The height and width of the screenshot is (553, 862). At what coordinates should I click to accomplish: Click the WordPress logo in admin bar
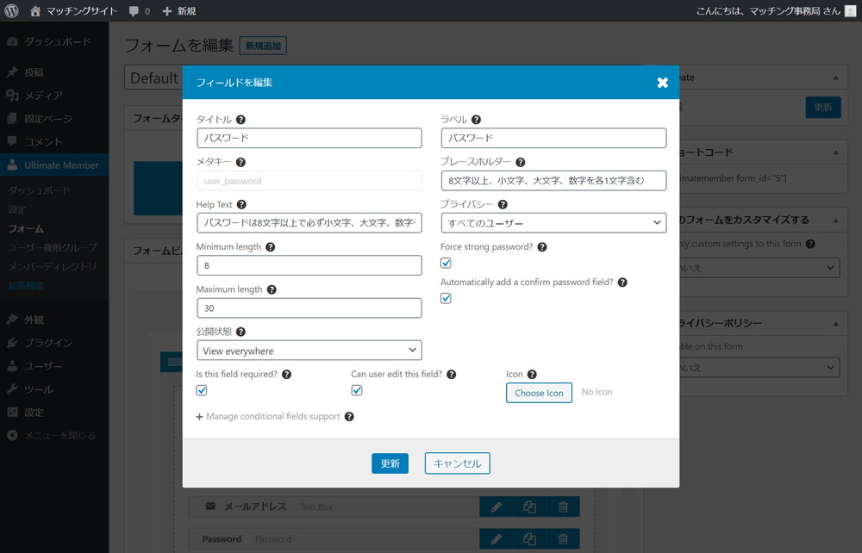(11, 11)
